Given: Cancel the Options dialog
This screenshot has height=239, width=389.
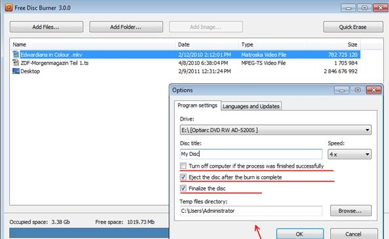Looking at the screenshot, I should pyautogui.click(x=354, y=234).
